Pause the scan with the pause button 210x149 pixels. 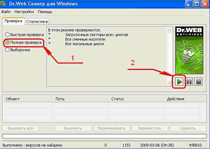point(189,82)
